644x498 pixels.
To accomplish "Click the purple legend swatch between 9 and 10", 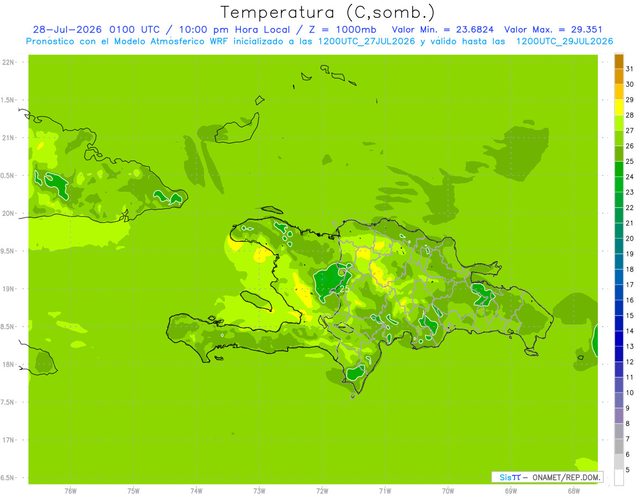I will 619,400.
